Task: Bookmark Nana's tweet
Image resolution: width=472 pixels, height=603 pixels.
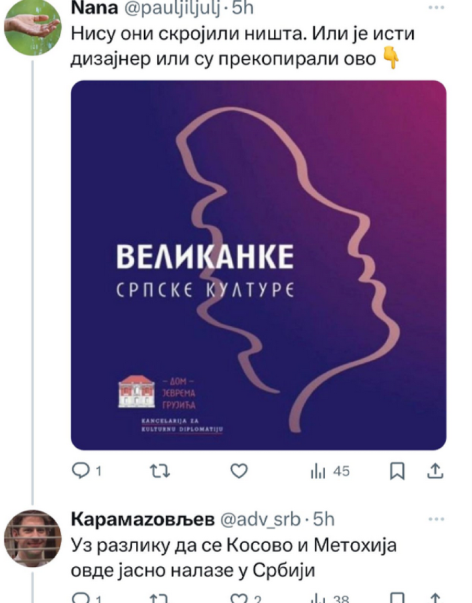Action: [x=397, y=471]
